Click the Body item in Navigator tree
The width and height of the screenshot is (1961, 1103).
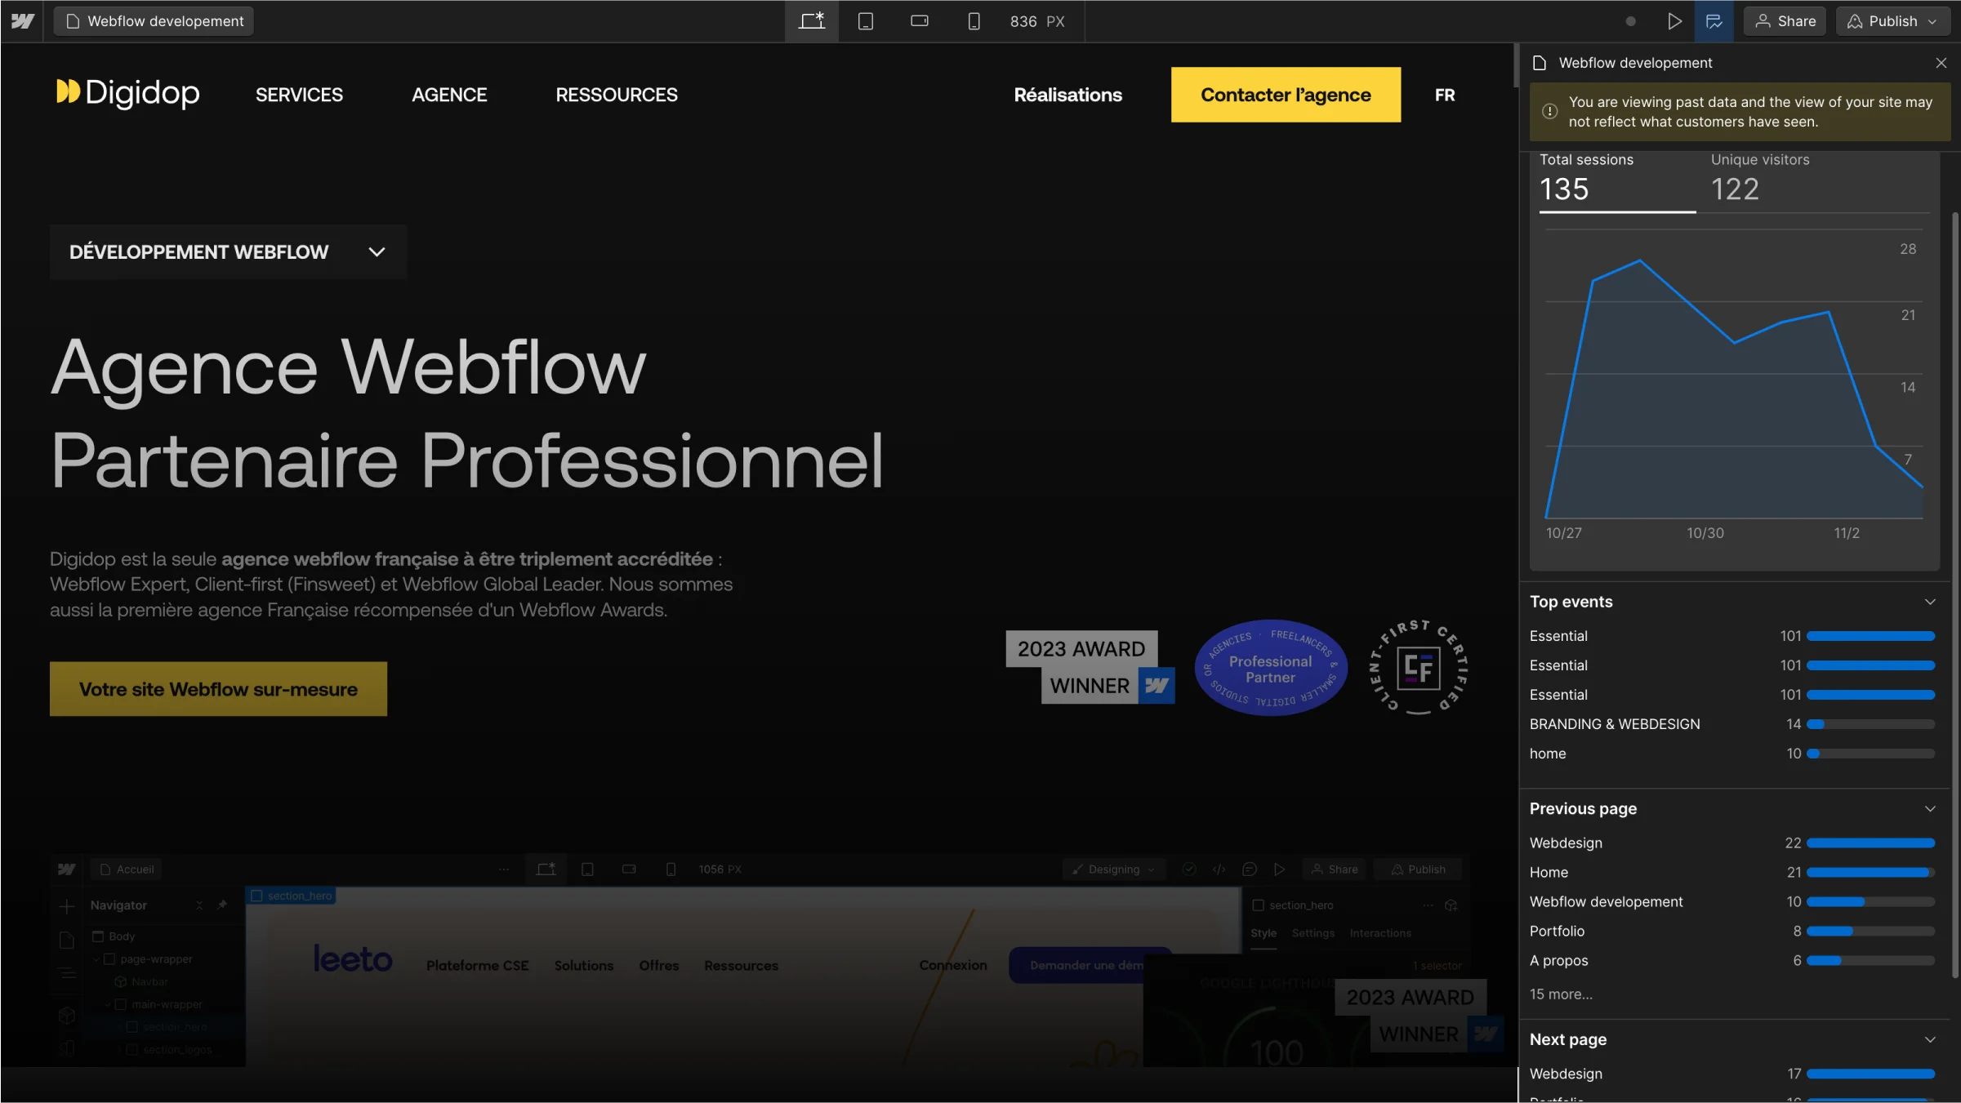pyautogui.click(x=121, y=936)
